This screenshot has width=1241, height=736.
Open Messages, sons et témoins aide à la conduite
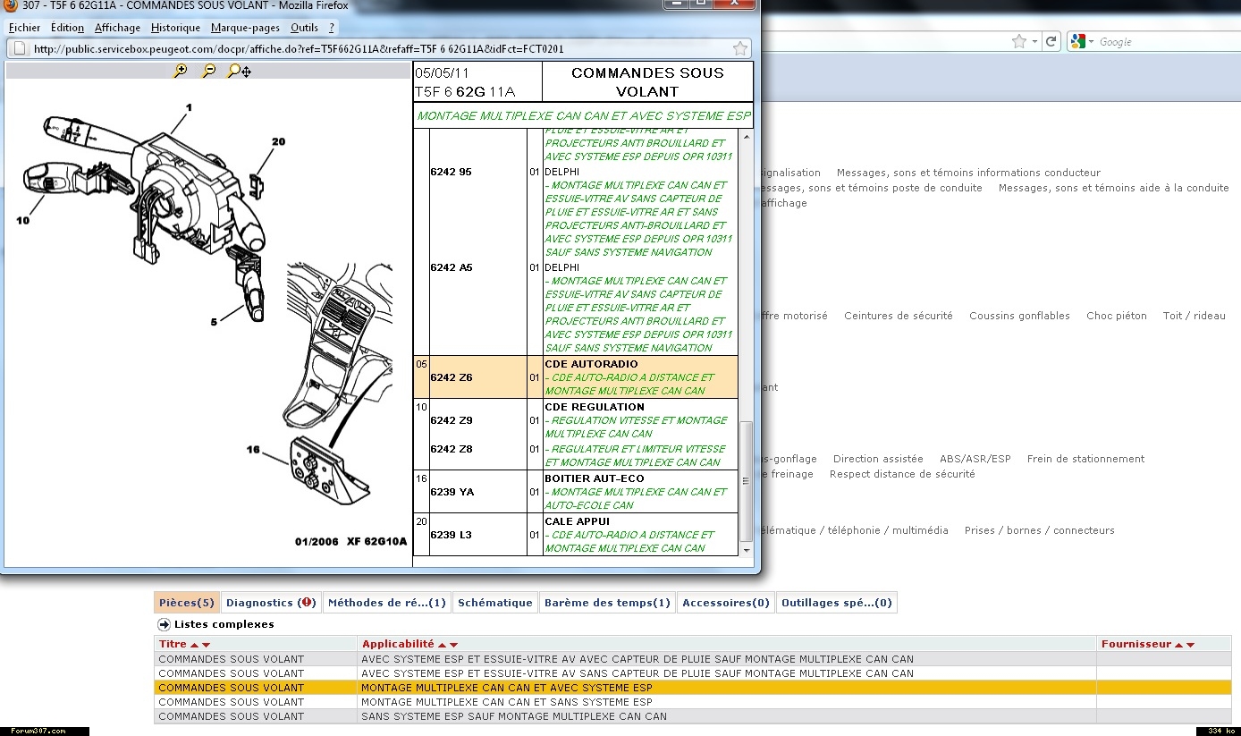point(1113,188)
